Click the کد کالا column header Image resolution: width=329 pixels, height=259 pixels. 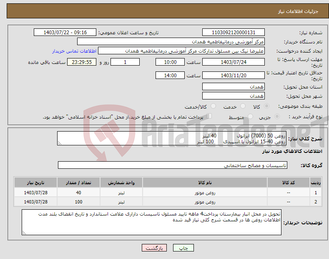pos(288,183)
